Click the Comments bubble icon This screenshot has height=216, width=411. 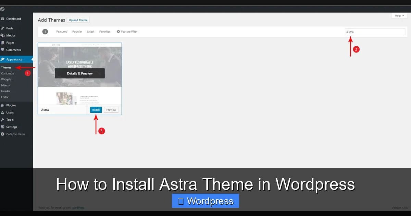click(3, 50)
